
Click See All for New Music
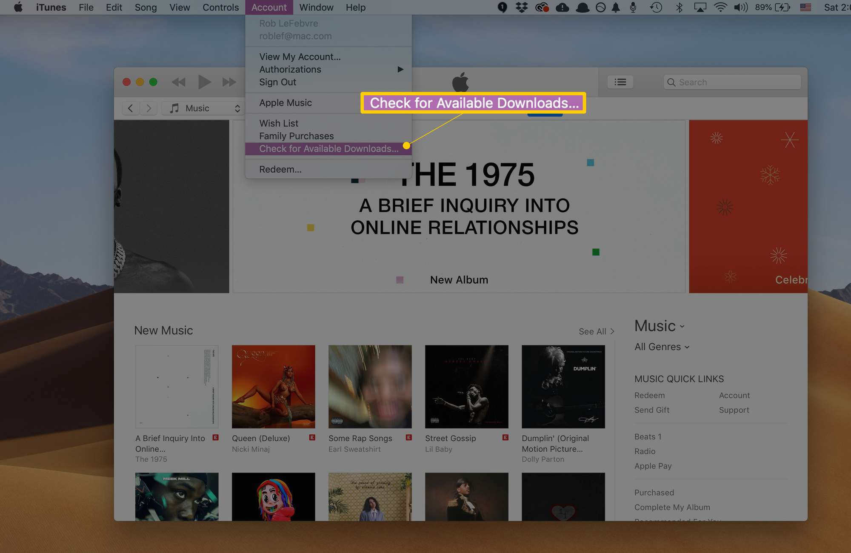pos(596,331)
